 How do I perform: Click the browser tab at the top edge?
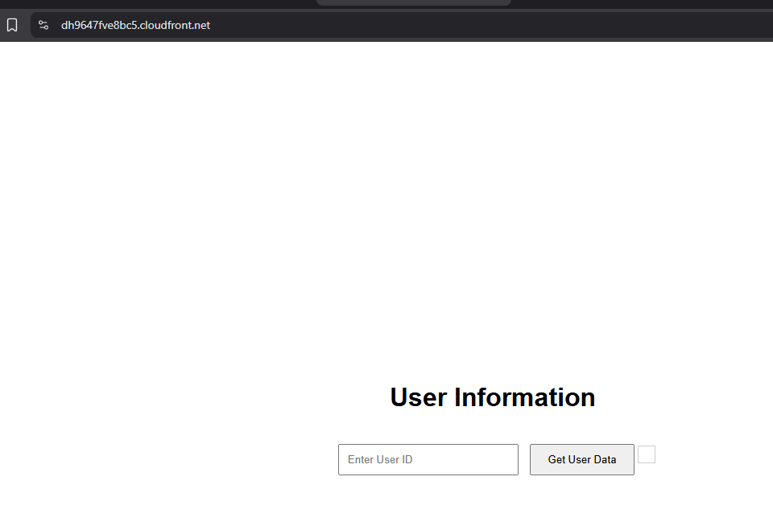coord(413,2)
